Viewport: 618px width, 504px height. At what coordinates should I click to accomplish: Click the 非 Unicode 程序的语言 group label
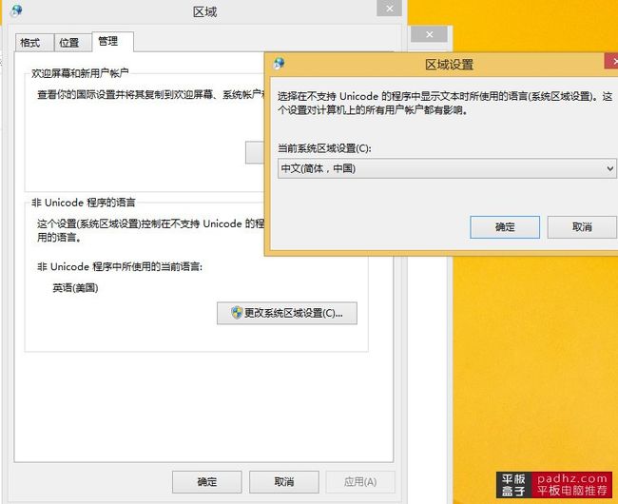tap(84, 203)
